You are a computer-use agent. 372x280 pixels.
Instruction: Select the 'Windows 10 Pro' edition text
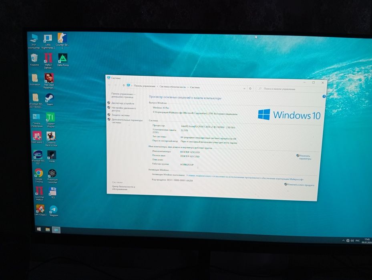pos(161,108)
